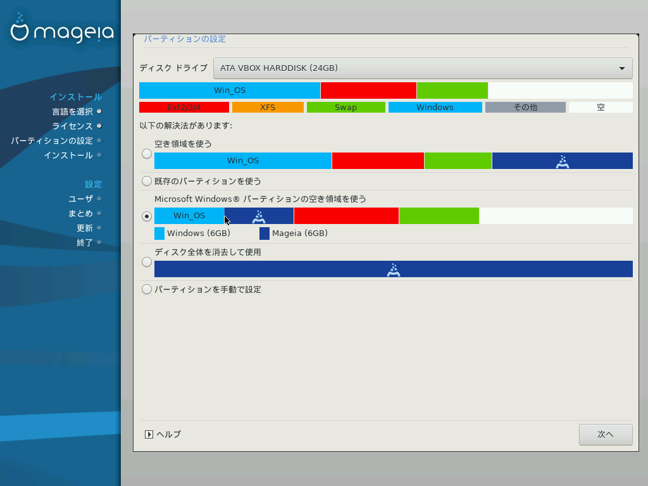Select the 空き領域を使う radio button
The image size is (648, 486).
click(x=147, y=154)
